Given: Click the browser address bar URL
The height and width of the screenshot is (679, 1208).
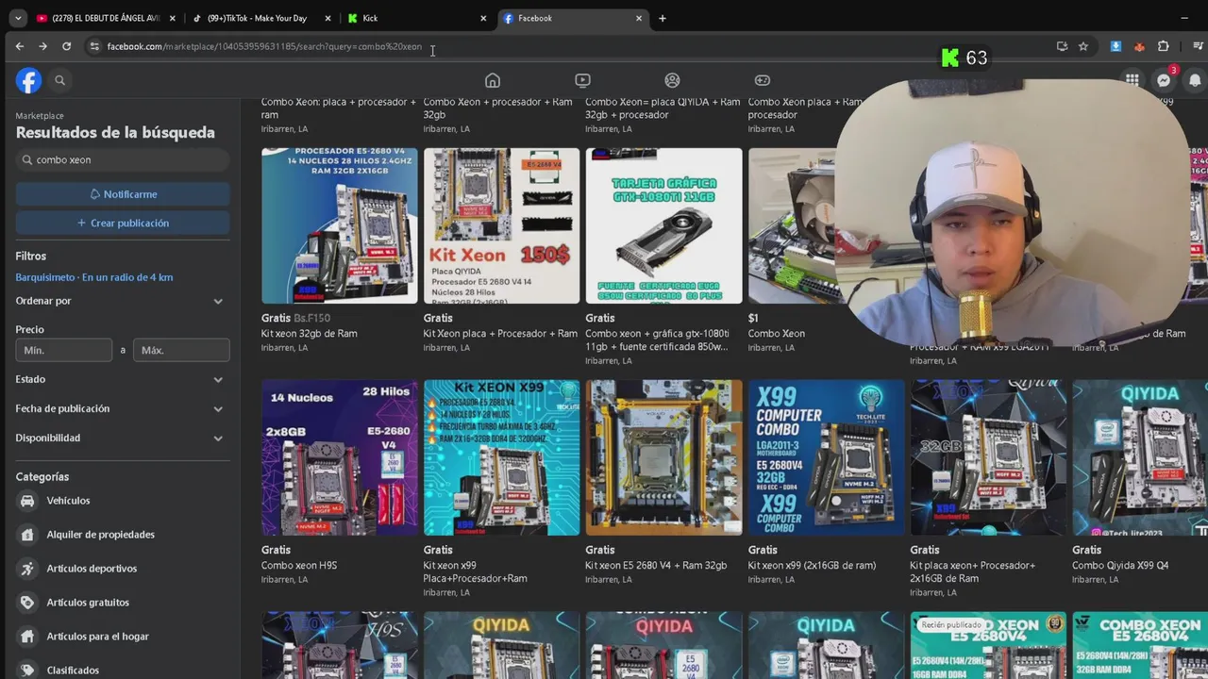Looking at the screenshot, I should [x=264, y=46].
